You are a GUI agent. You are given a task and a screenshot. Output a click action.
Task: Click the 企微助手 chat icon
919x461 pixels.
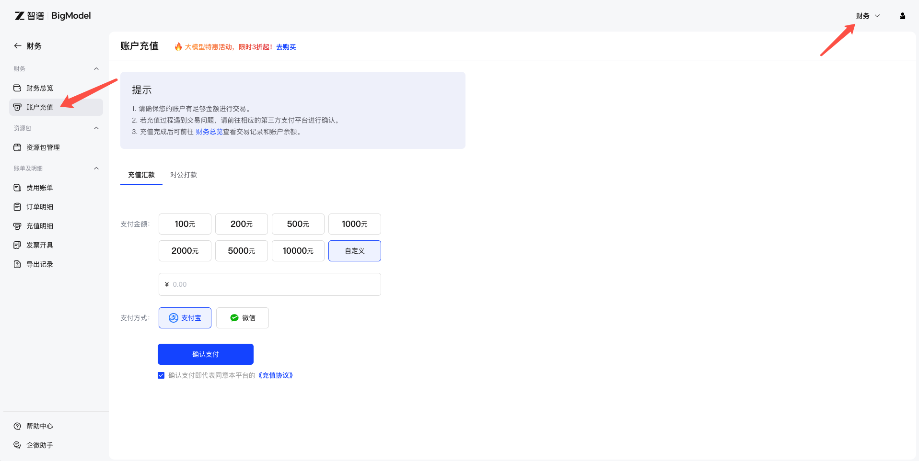[x=17, y=445]
